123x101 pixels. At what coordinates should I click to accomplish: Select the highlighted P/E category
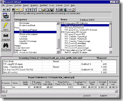point(35,32)
